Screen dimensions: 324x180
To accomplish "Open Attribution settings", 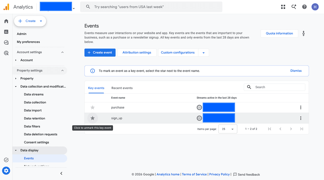I will point(137,53).
